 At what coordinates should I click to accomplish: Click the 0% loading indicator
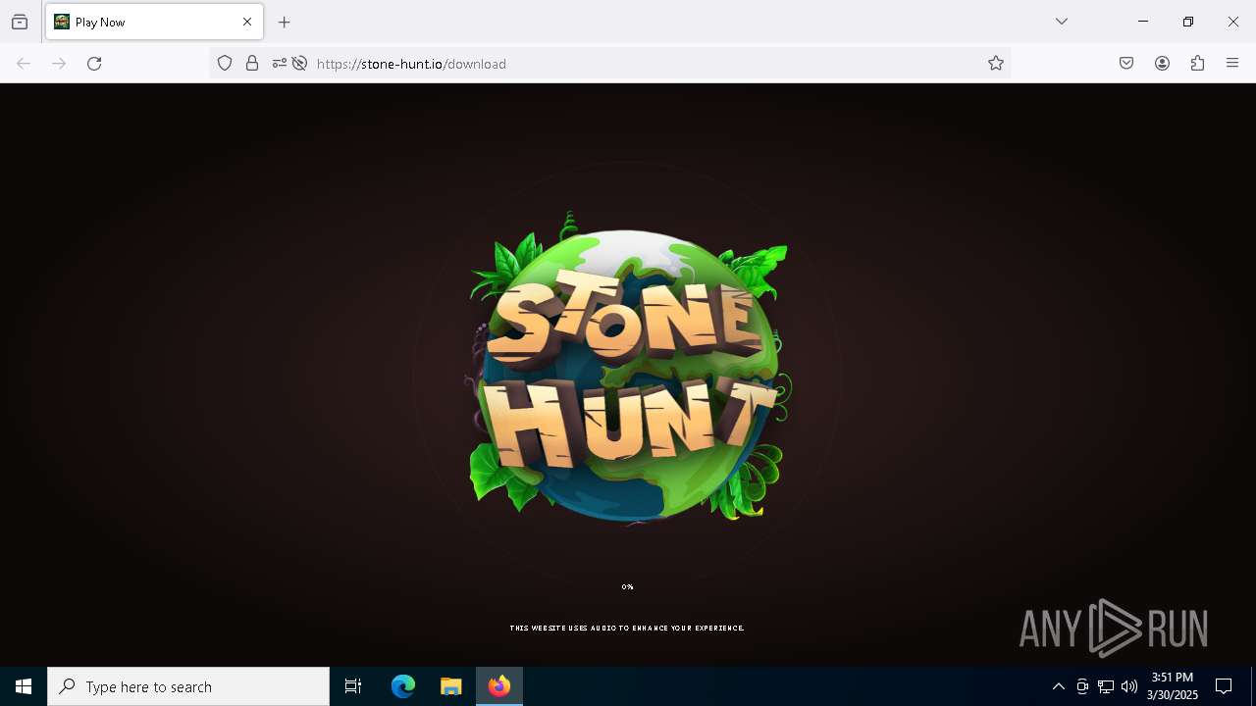(x=627, y=587)
